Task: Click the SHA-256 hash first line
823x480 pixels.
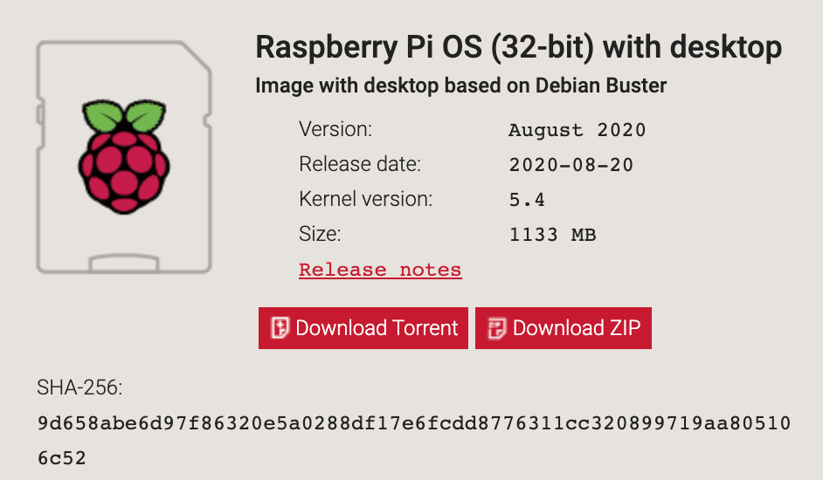Action: click(x=413, y=422)
